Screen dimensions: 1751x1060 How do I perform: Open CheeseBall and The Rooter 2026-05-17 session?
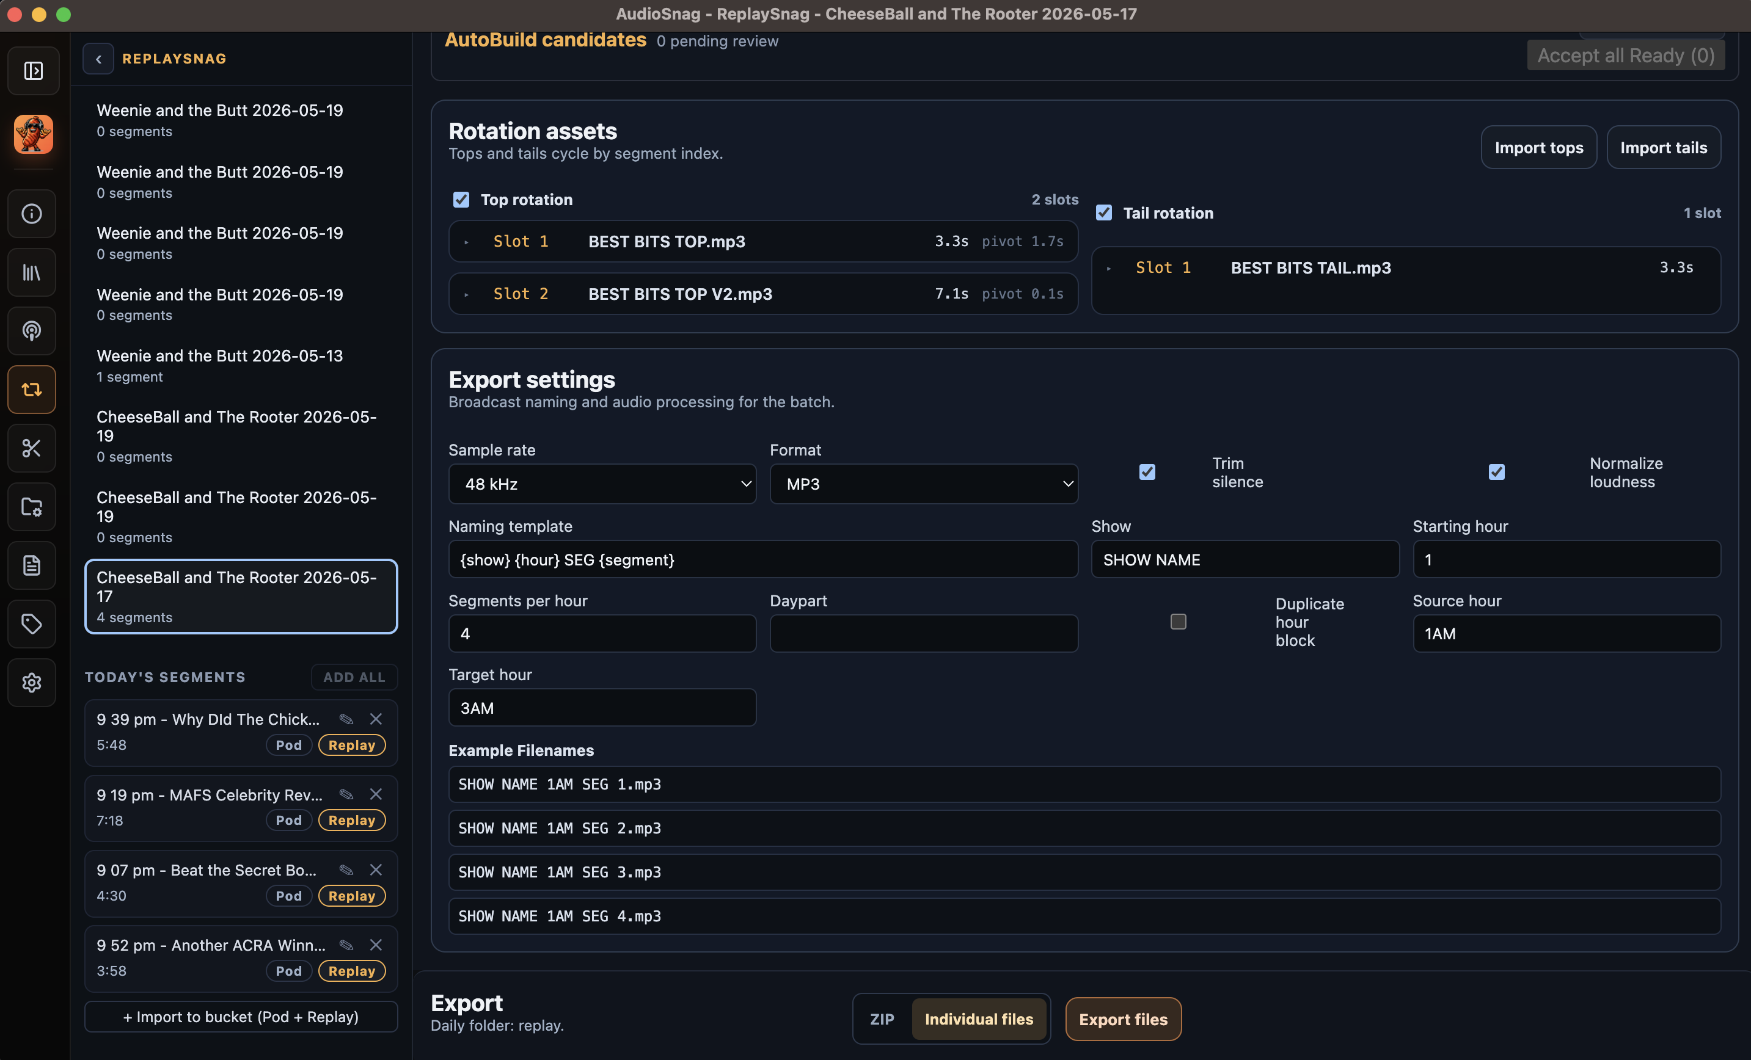point(241,597)
